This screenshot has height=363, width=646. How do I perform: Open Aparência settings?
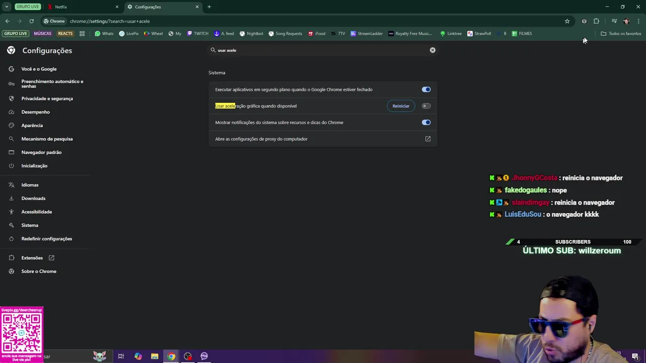[x=32, y=126]
